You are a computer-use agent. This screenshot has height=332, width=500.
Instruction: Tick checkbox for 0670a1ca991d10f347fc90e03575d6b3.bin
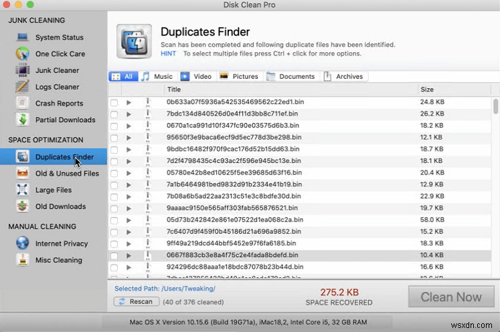pos(114,126)
